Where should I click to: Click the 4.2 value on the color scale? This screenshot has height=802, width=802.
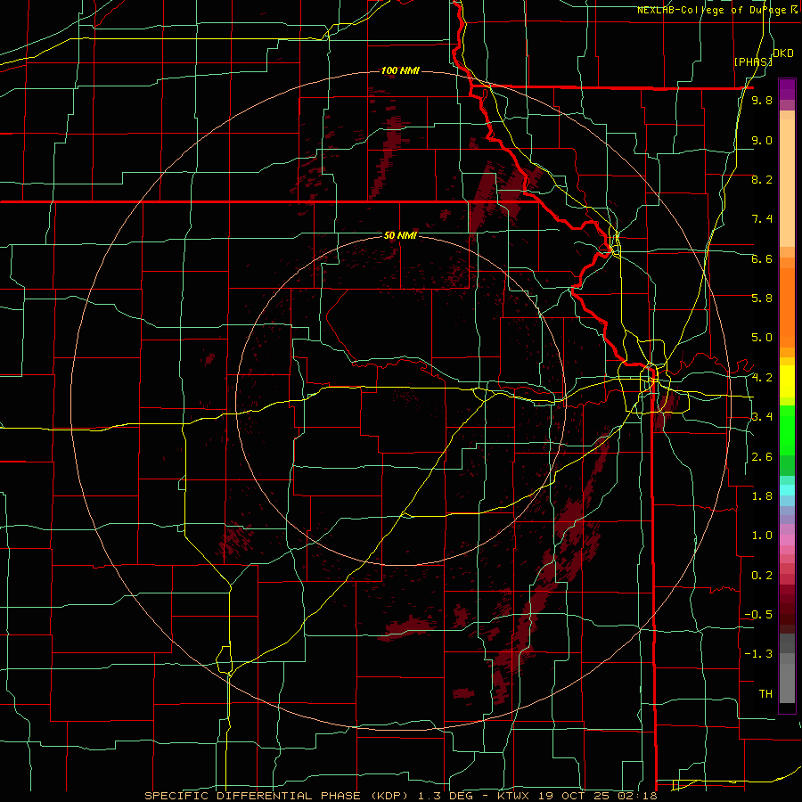[x=762, y=378]
